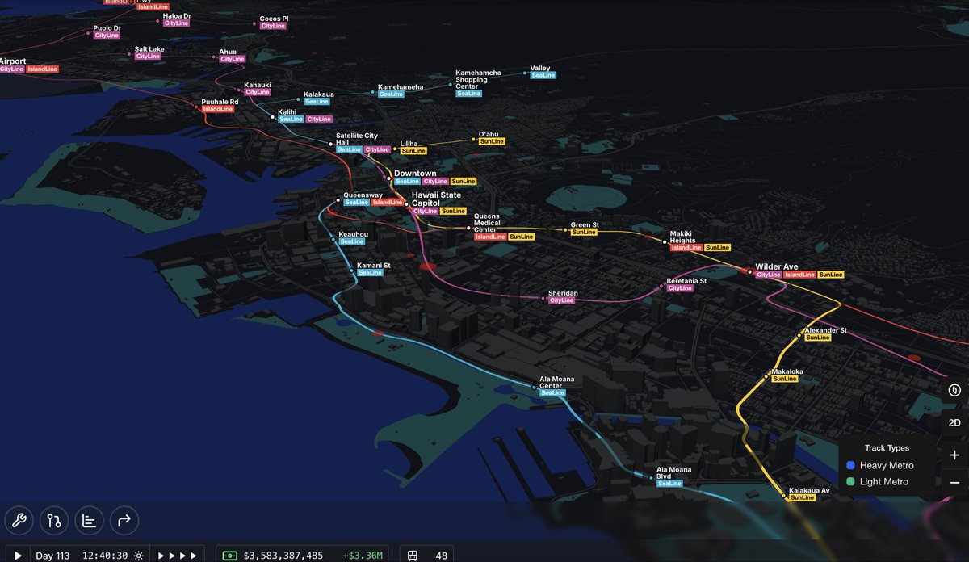Click the Light Metro green swatch
969x562 pixels.
tap(850, 482)
